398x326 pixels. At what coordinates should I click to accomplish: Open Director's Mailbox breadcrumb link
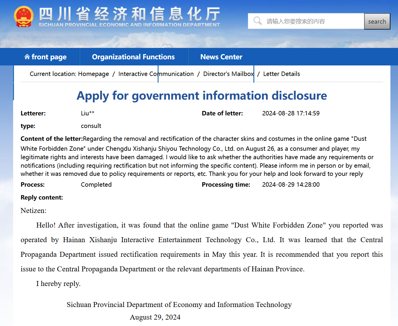[x=228, y=74]
